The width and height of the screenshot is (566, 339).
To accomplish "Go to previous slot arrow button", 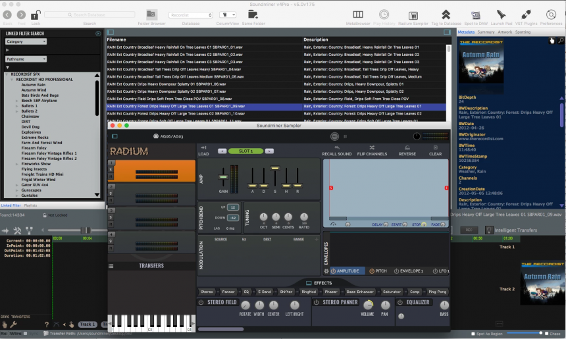I will click(222, 151).
